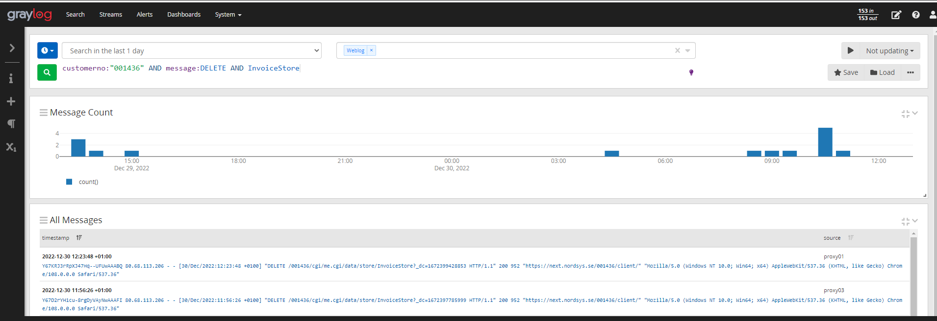Open All Messages widget options chevron
The image size is (937, 321).
point(915,221)
